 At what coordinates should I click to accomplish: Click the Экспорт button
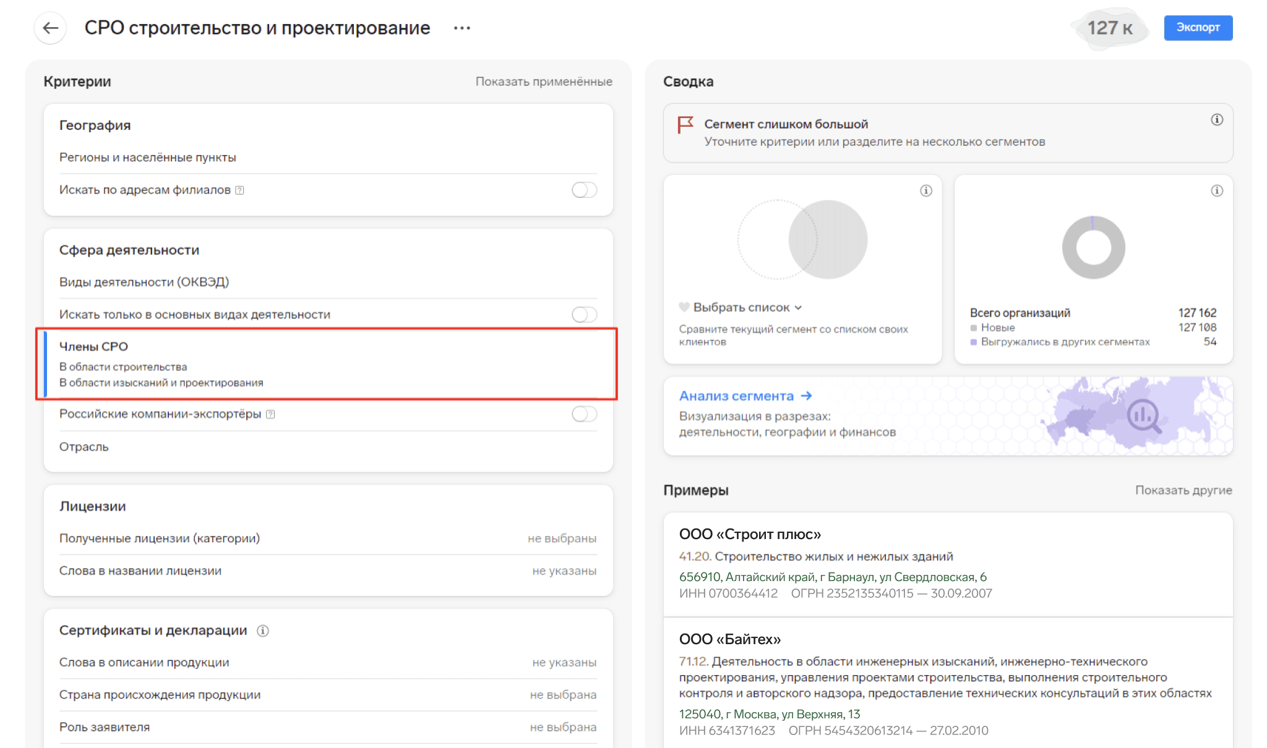(x=1197, y=28)
